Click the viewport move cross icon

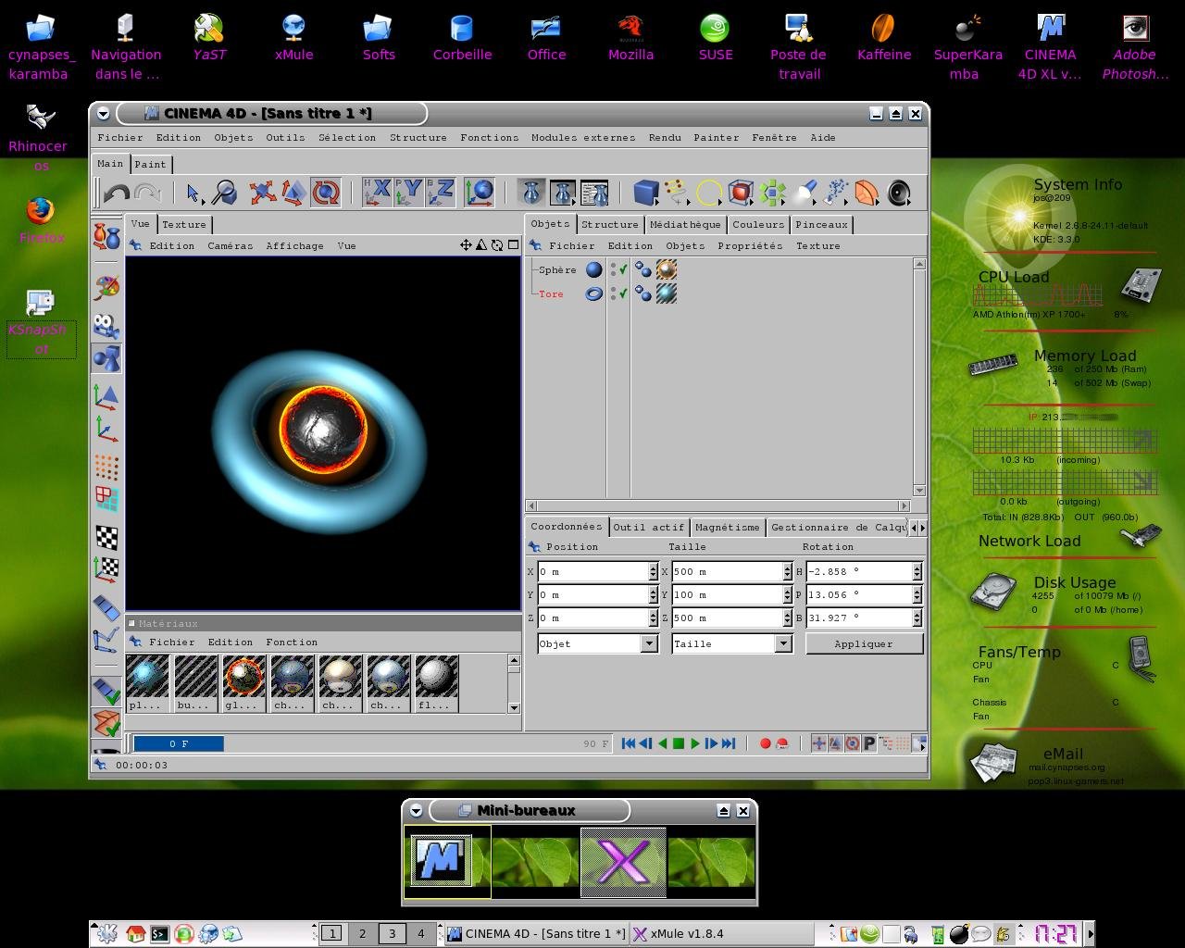click(466, 245)
